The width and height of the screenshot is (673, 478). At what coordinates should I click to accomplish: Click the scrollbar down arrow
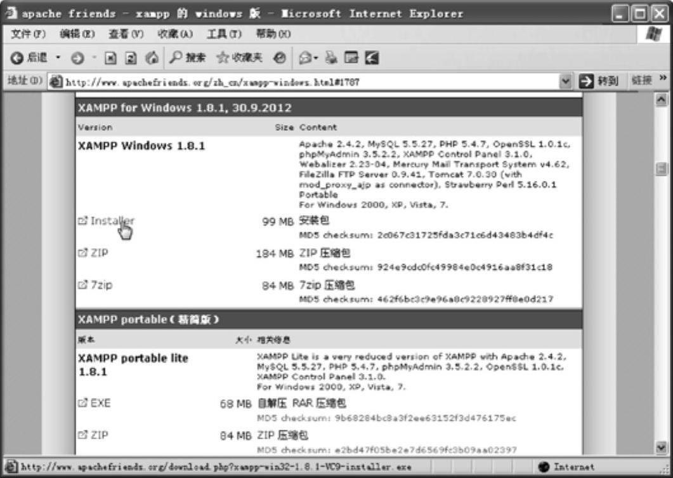(662, 448)
